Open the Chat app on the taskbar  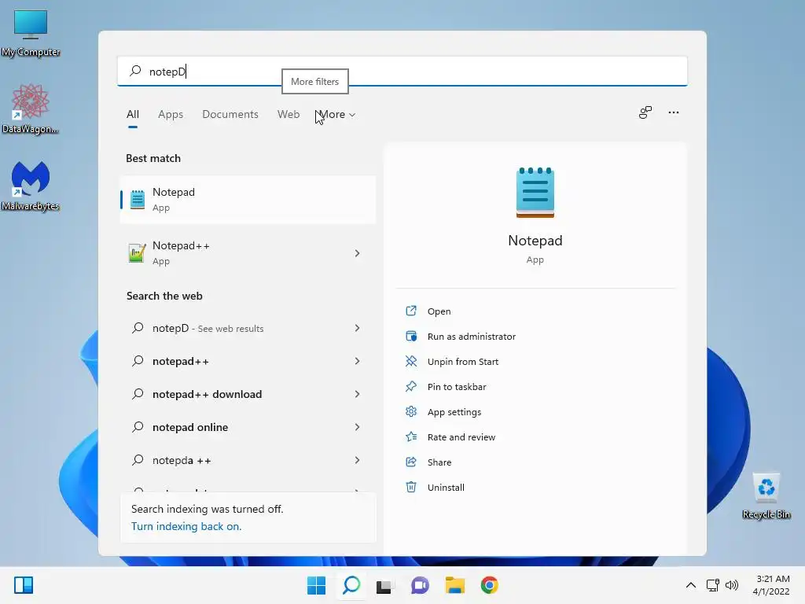(420, 585)
